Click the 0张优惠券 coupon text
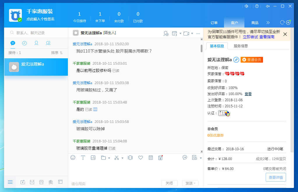 [216, 135]
